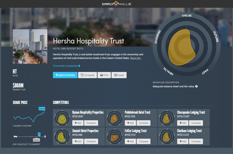This screenshot has width=233, height=154.
Task: Open Chatham Lodging Trust competitor link
Action: pyautogui.click(x=189, y=131)
